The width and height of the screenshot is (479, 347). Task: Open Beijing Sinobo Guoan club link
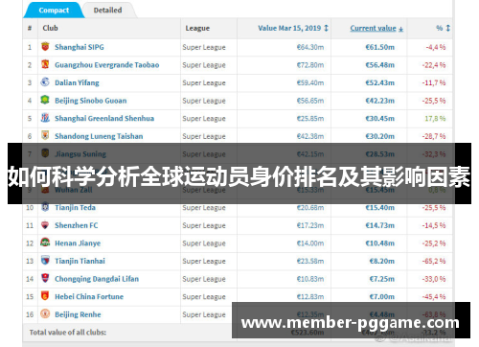pyautogui.click(x=91, y=101)
